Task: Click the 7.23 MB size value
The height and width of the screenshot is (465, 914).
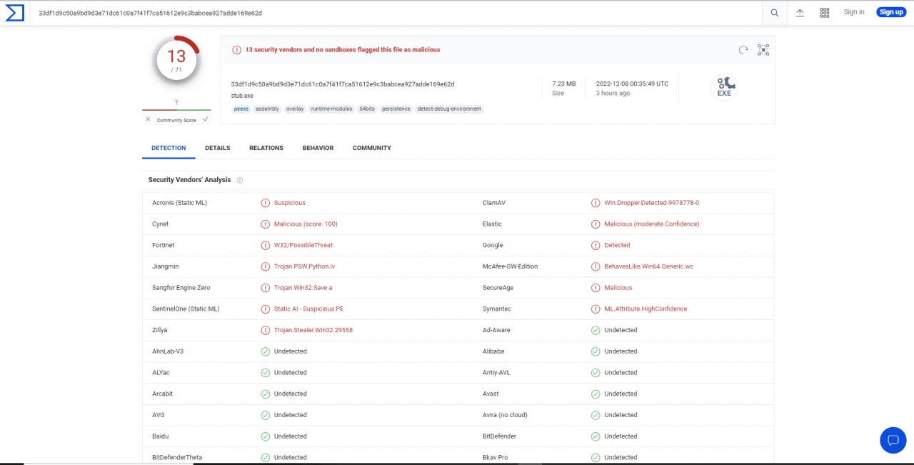Action: (564, 84)
